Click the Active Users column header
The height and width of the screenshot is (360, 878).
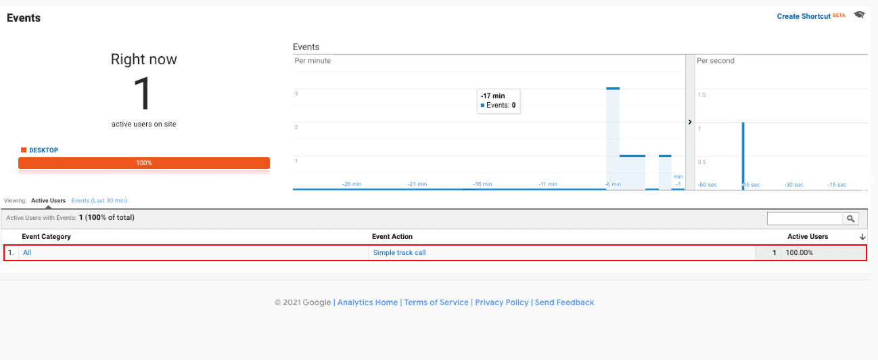pos(807,237)
